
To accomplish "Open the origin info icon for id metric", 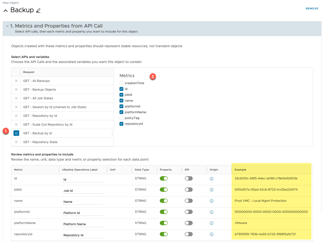I will coord(211,178).
